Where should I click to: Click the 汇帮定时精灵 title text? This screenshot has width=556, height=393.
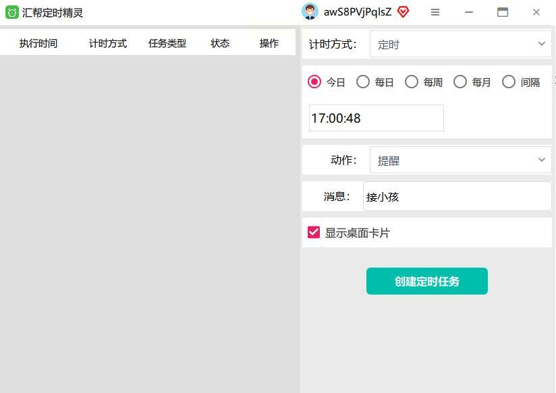(53, 13)
